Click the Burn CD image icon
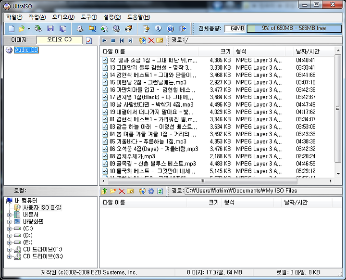This screenshot has height=280, width=346. pyautogui.click(x=129, y=28)
